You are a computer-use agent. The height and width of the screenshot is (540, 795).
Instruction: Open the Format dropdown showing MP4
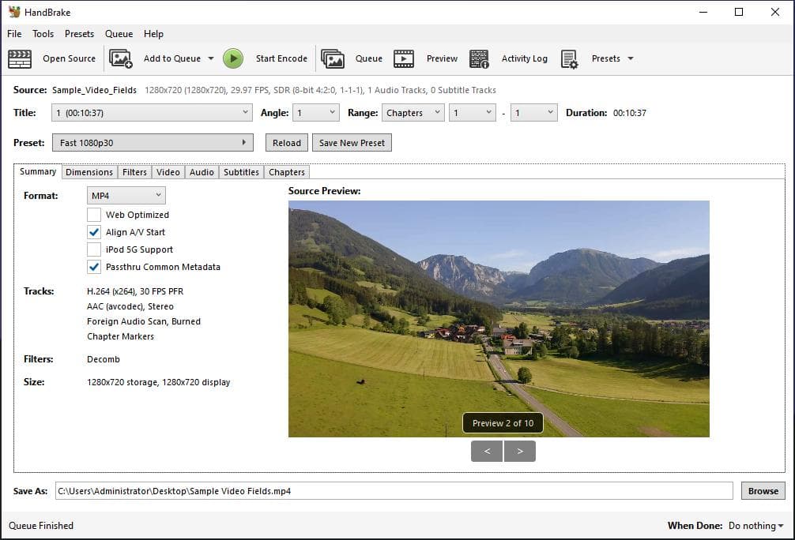pos(126,195)
